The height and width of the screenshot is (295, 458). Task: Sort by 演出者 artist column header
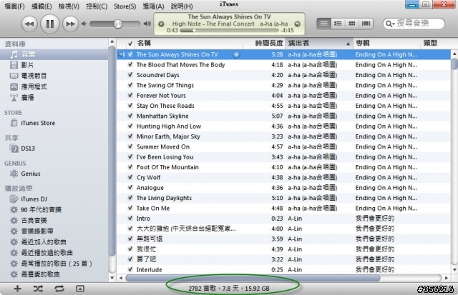tap(319, 44)
